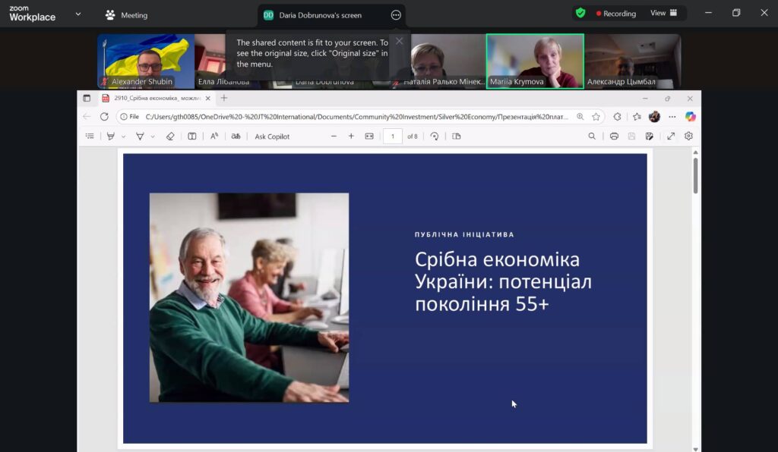Click PDF settings gear icon
Image resolution: width=778 pixels, height=452 pixels.
[x=688, y=137]
